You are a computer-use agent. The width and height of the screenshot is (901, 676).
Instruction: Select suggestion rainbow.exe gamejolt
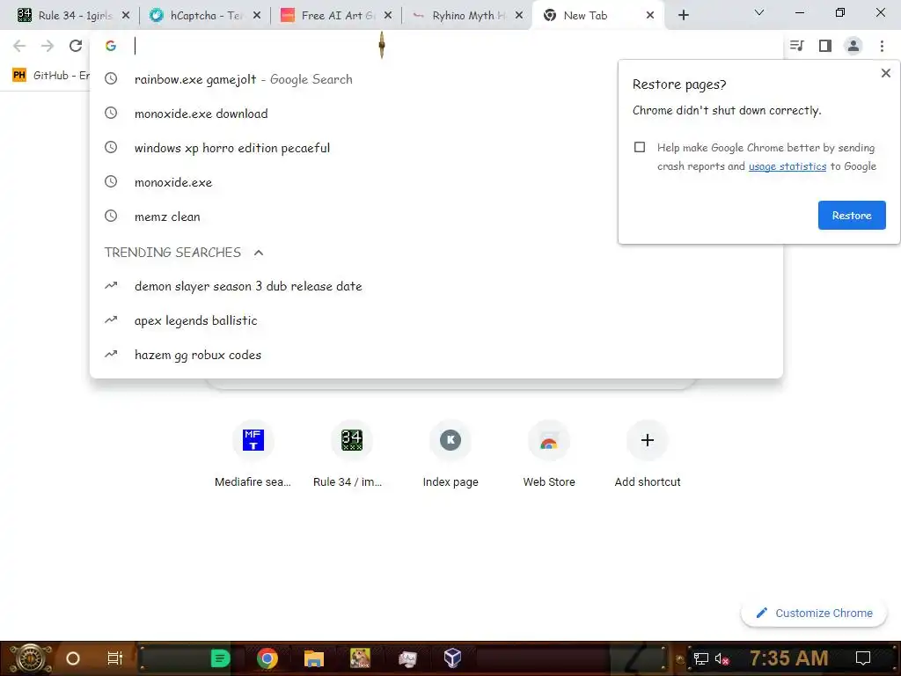436,79
